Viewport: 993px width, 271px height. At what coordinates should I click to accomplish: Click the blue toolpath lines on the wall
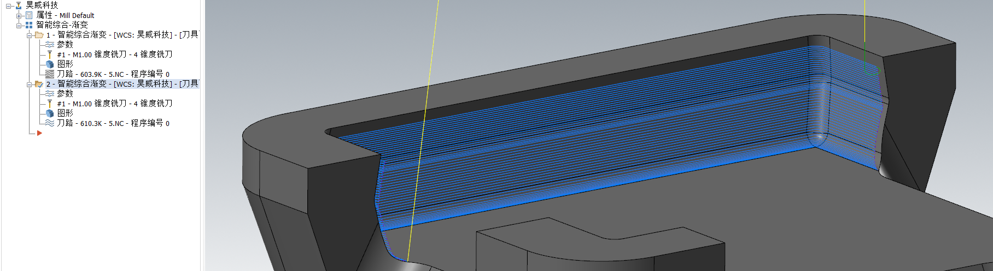pos(601,136)
